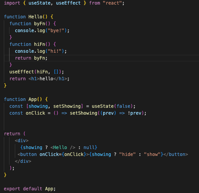Click the "hi!" string literal
This screenshot has width=199, height=193.
point(54,51)
